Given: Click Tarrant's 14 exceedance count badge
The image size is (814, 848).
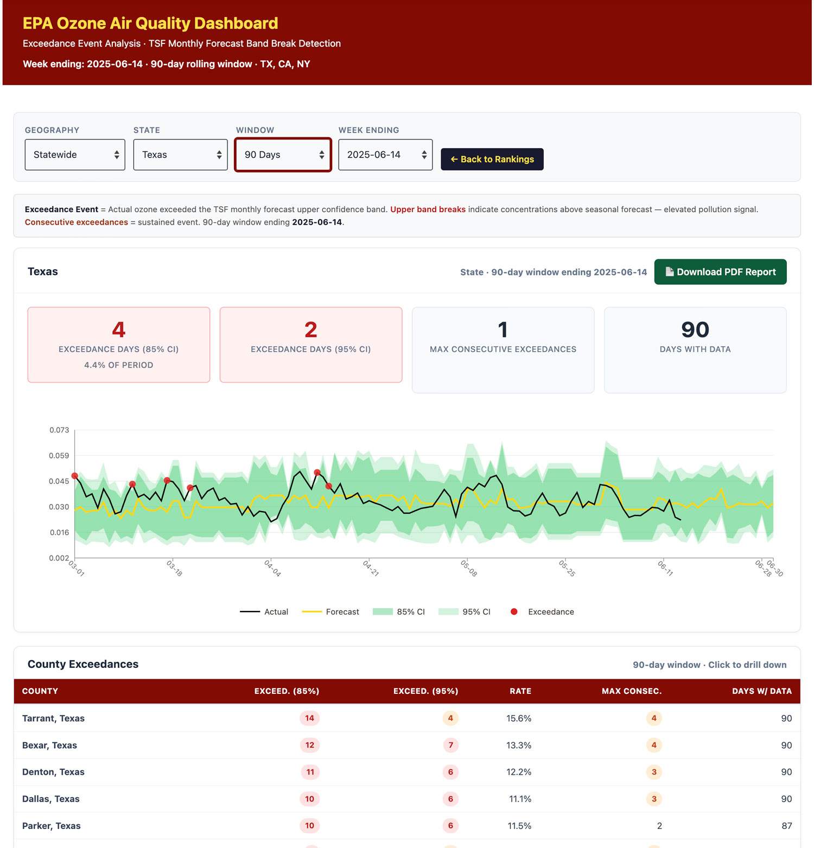Looking at the screenshot, I should click(309, 718).
